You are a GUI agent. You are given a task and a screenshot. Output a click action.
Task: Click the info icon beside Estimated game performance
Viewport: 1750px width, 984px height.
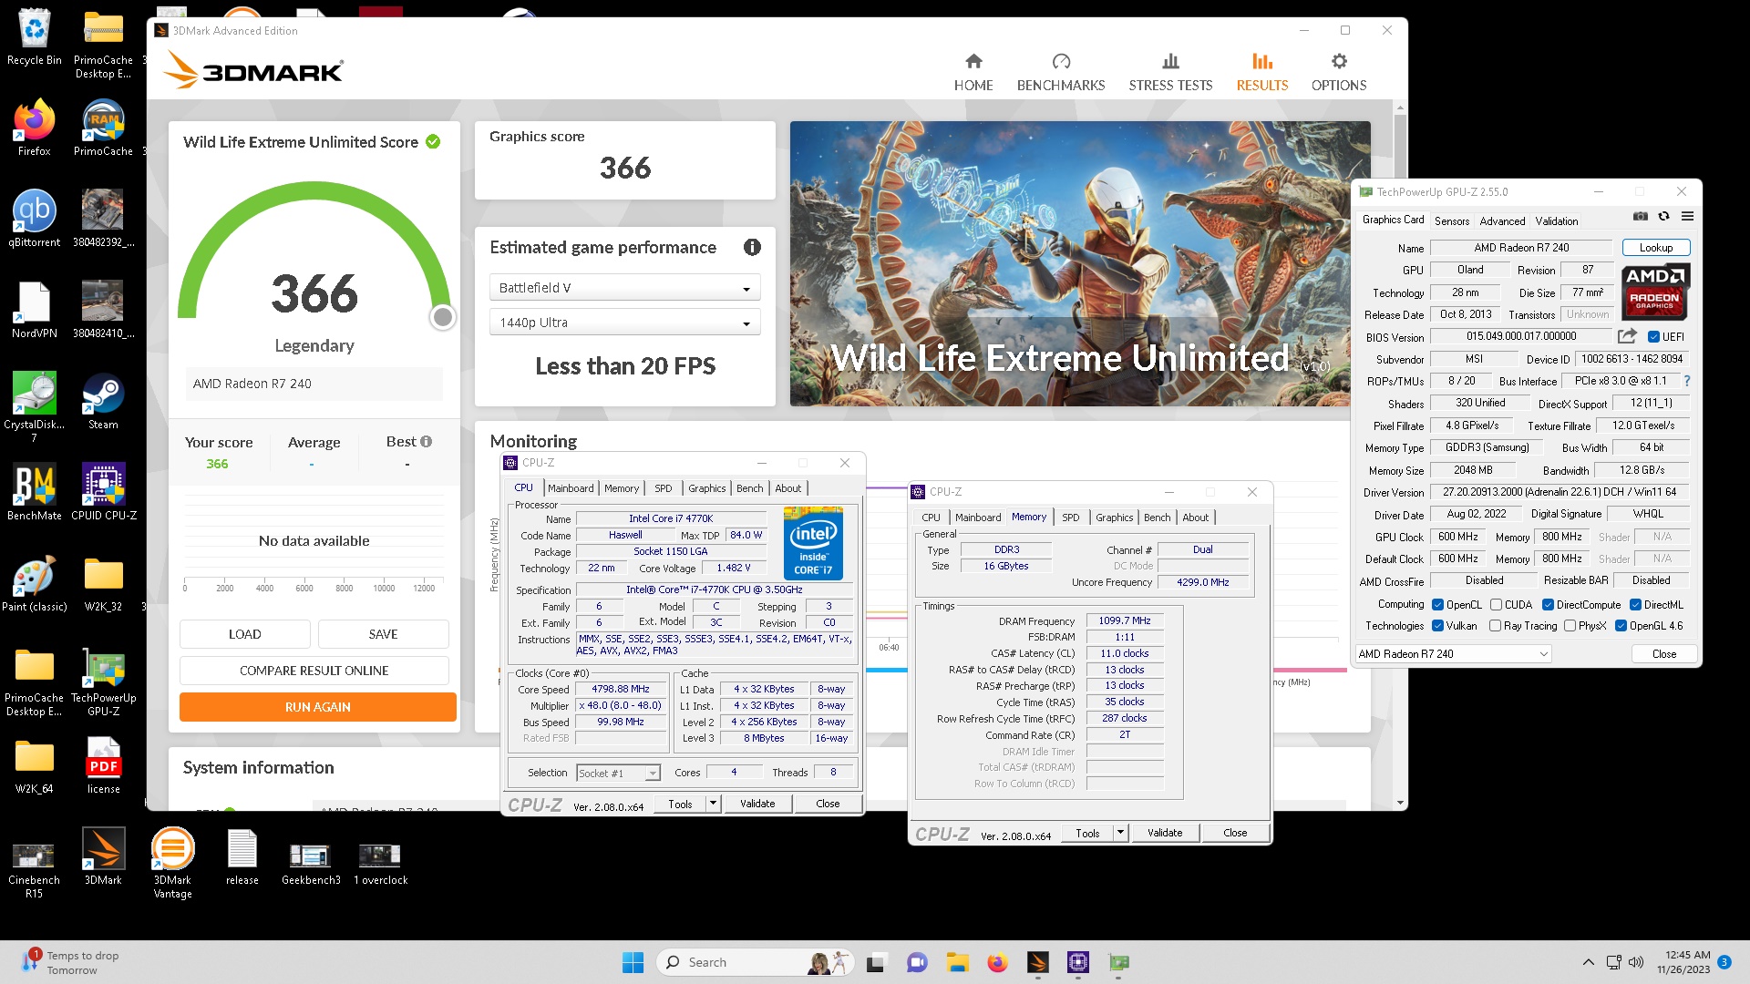[x=752, y=247]
